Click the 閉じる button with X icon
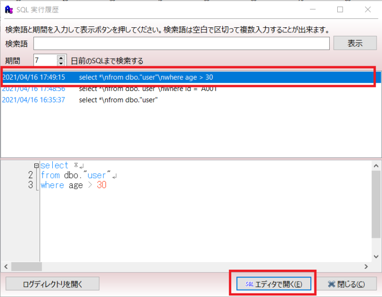 [346, 284]
